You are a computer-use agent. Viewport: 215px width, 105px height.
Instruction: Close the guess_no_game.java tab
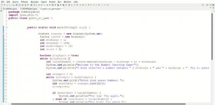(x=62, y=8)
